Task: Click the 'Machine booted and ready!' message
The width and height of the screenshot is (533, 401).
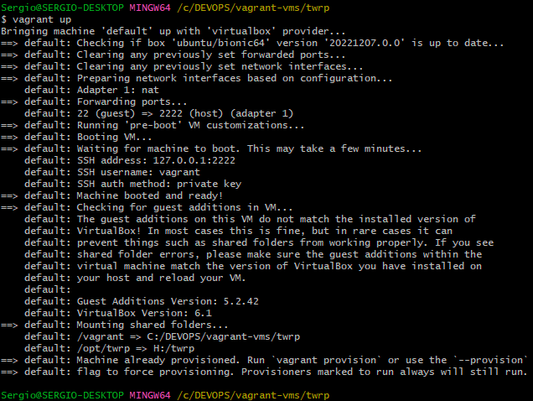Action: tap(150, 195)
